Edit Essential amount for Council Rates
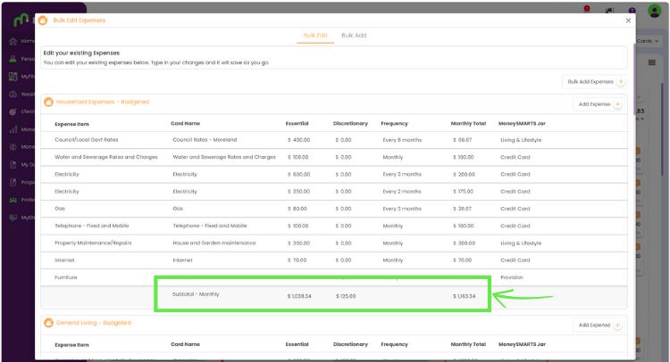Viewport: 670px width, 362px height. pos(298,140)
